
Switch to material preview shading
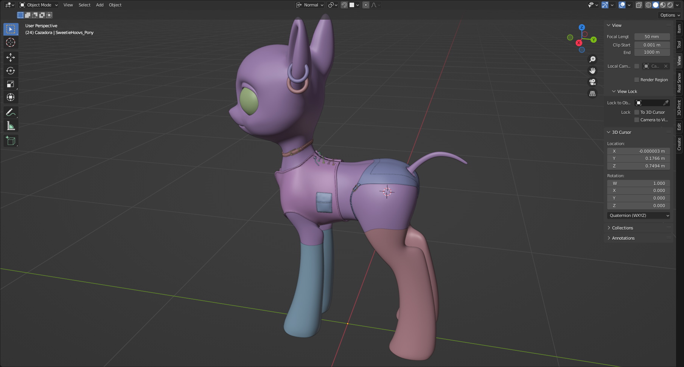click(x=663, y=5)
